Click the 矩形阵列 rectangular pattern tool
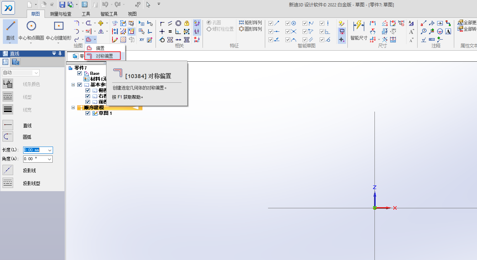 point(251,22)
